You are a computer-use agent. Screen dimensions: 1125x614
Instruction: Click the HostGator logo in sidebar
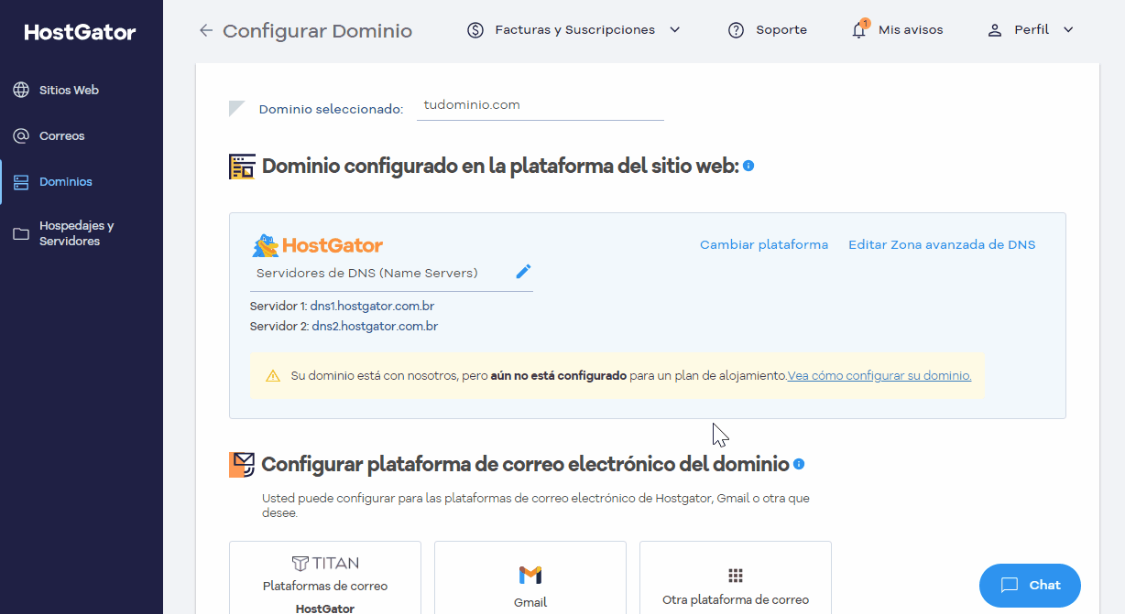coord(80,33)
